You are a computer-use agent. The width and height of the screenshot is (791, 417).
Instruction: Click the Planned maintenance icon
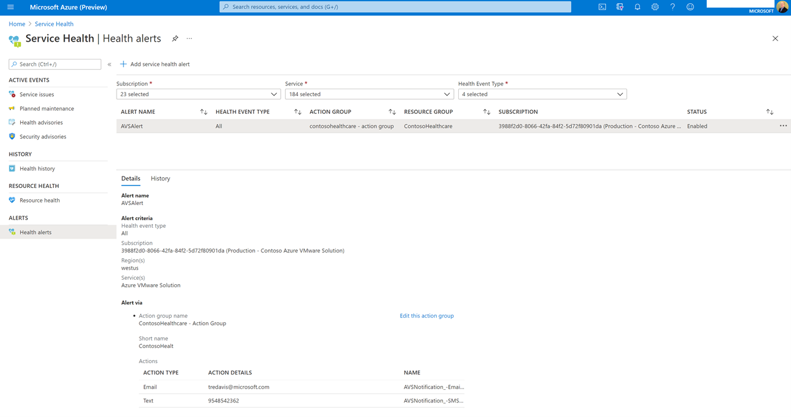click(12, 108)
